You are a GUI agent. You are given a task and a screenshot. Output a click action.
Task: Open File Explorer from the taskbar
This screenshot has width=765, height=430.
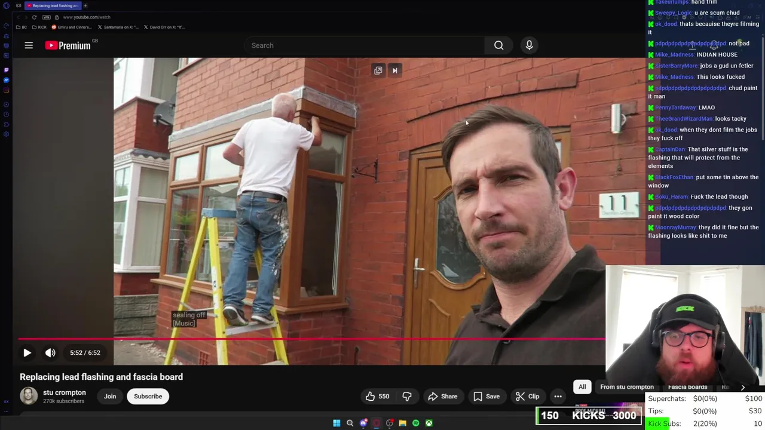tap(402, 423)
